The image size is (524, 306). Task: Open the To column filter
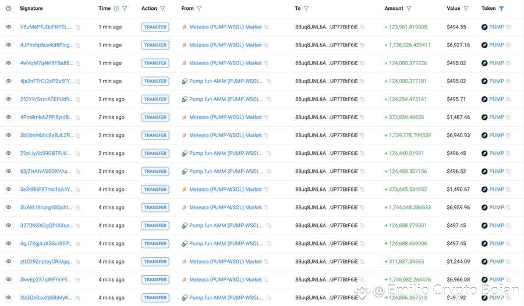click(306, 8)
